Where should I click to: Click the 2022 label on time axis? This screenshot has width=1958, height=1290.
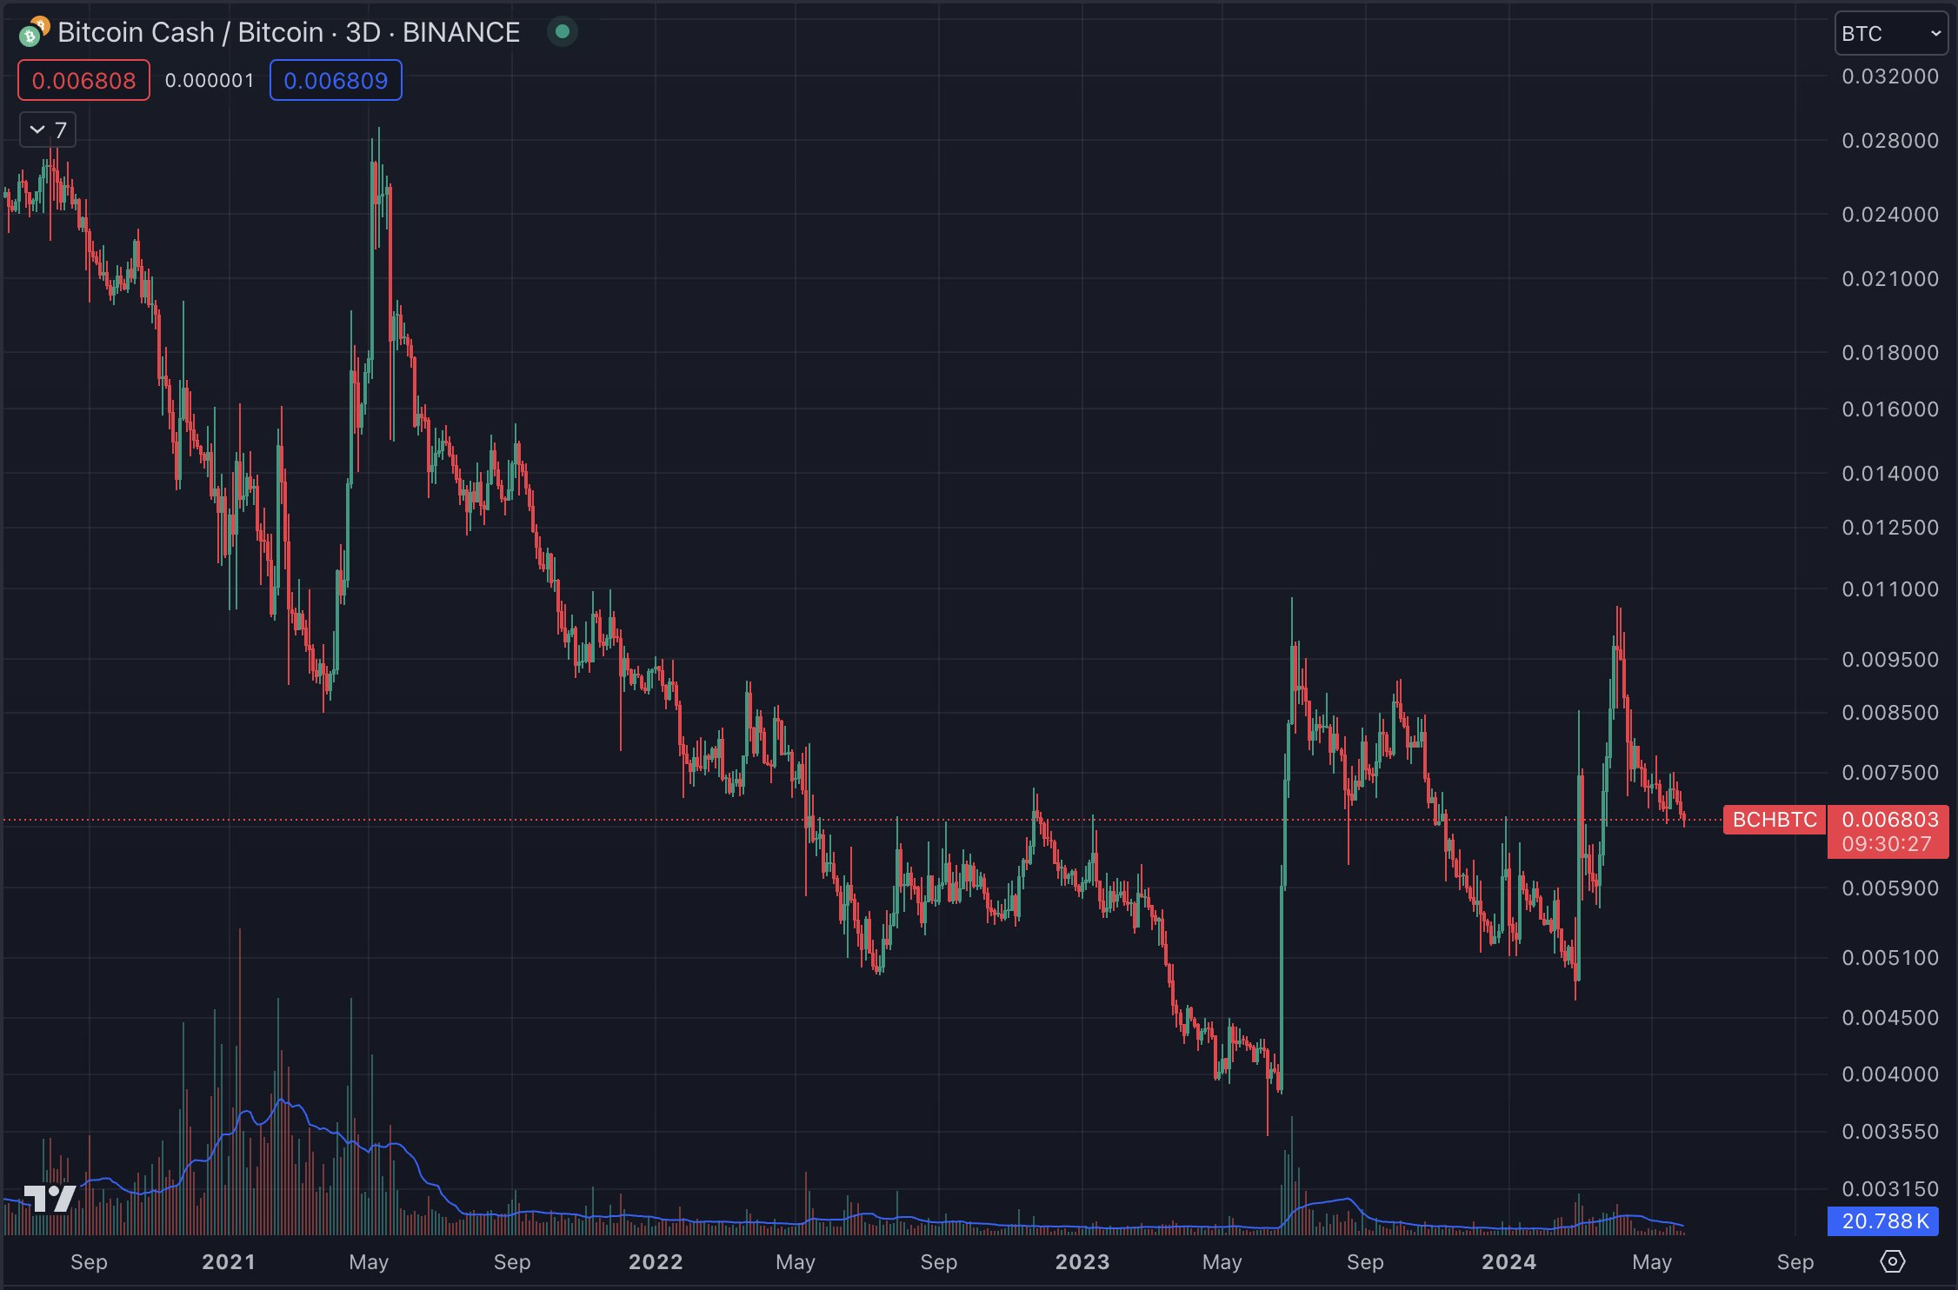coord(656,1262)
